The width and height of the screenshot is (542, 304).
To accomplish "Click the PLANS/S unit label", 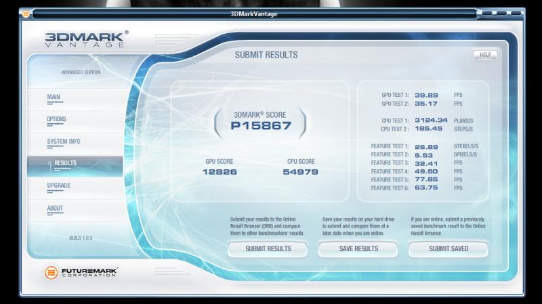I will [463, 121].
